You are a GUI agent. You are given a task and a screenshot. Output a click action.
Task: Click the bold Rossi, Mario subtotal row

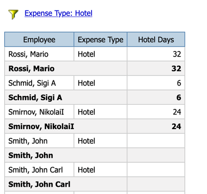(x=95, y=68)
